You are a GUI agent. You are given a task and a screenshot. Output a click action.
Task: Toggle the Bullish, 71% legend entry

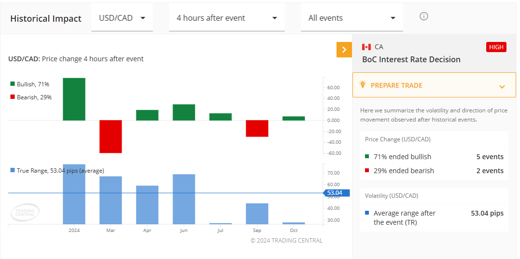[x=30, y=84]
